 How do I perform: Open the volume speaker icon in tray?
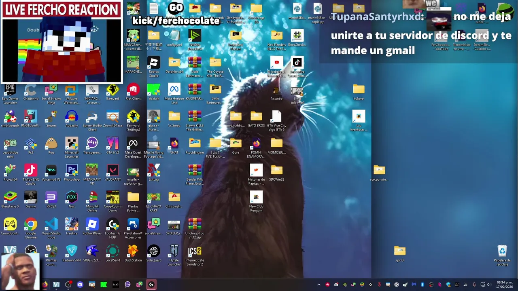pyautogui.click(x=489, y=285)
